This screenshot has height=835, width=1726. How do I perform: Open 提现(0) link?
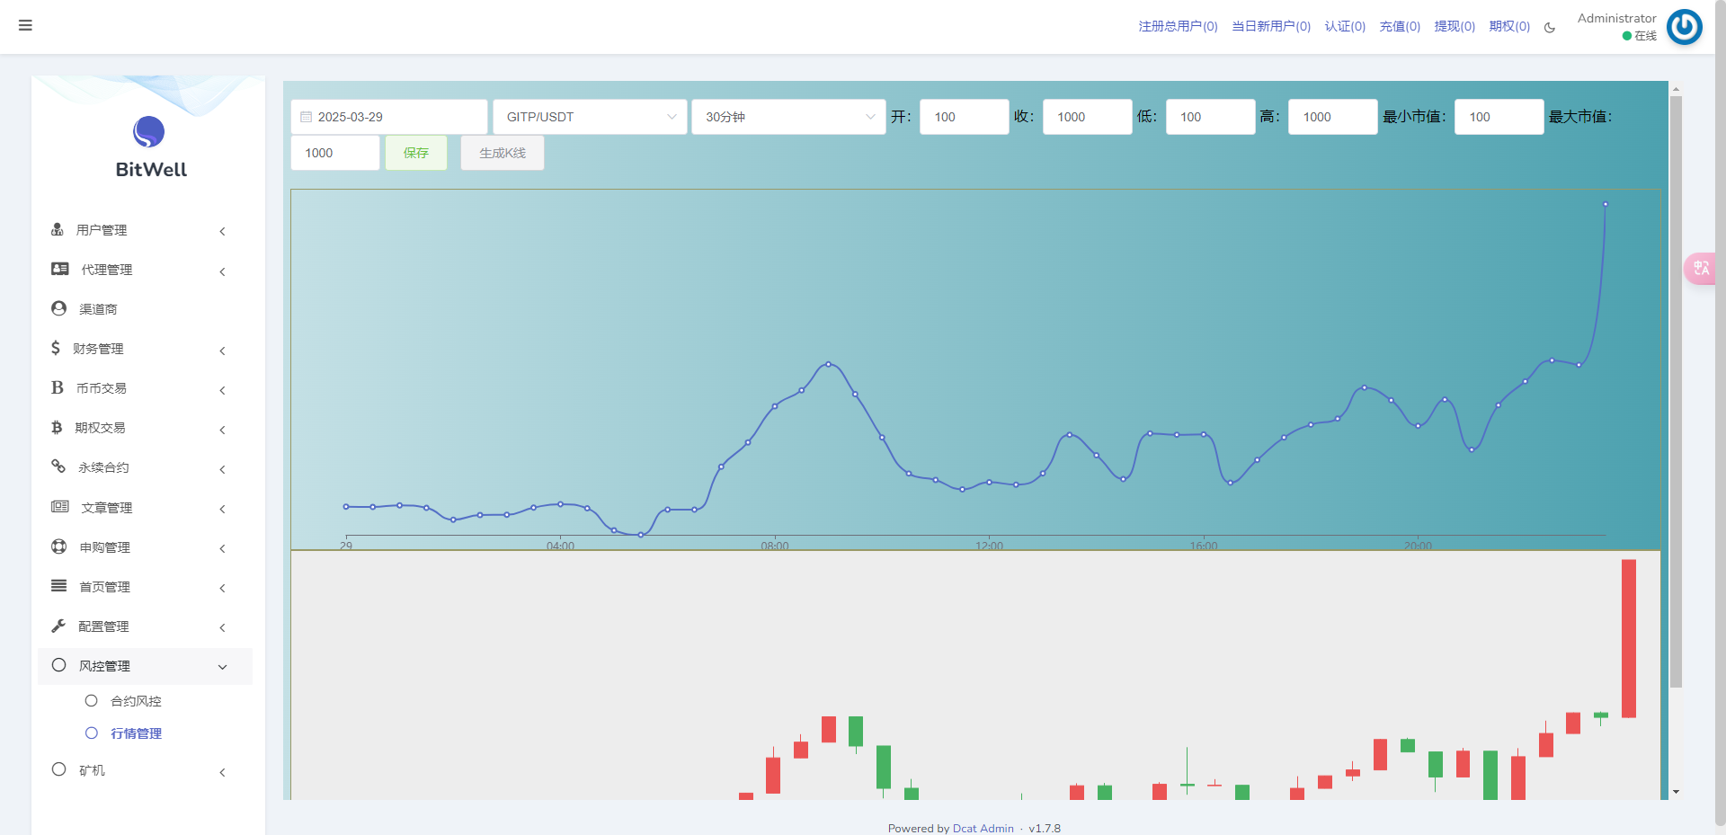coord(1455,26)
